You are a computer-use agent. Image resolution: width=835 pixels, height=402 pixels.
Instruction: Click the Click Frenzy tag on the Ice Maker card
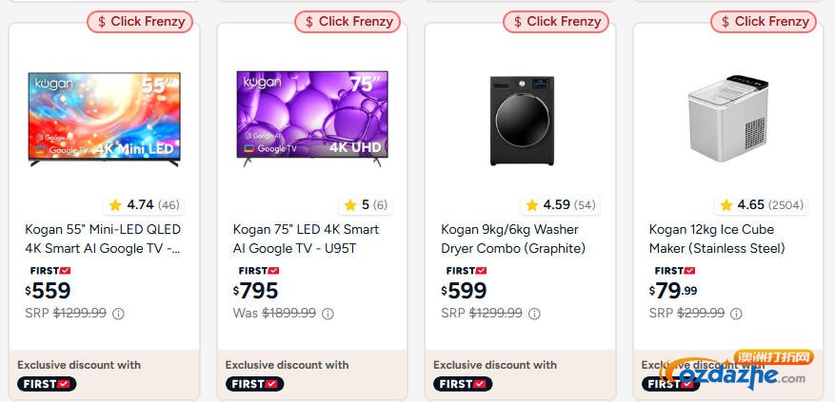(x=765, y=21)
